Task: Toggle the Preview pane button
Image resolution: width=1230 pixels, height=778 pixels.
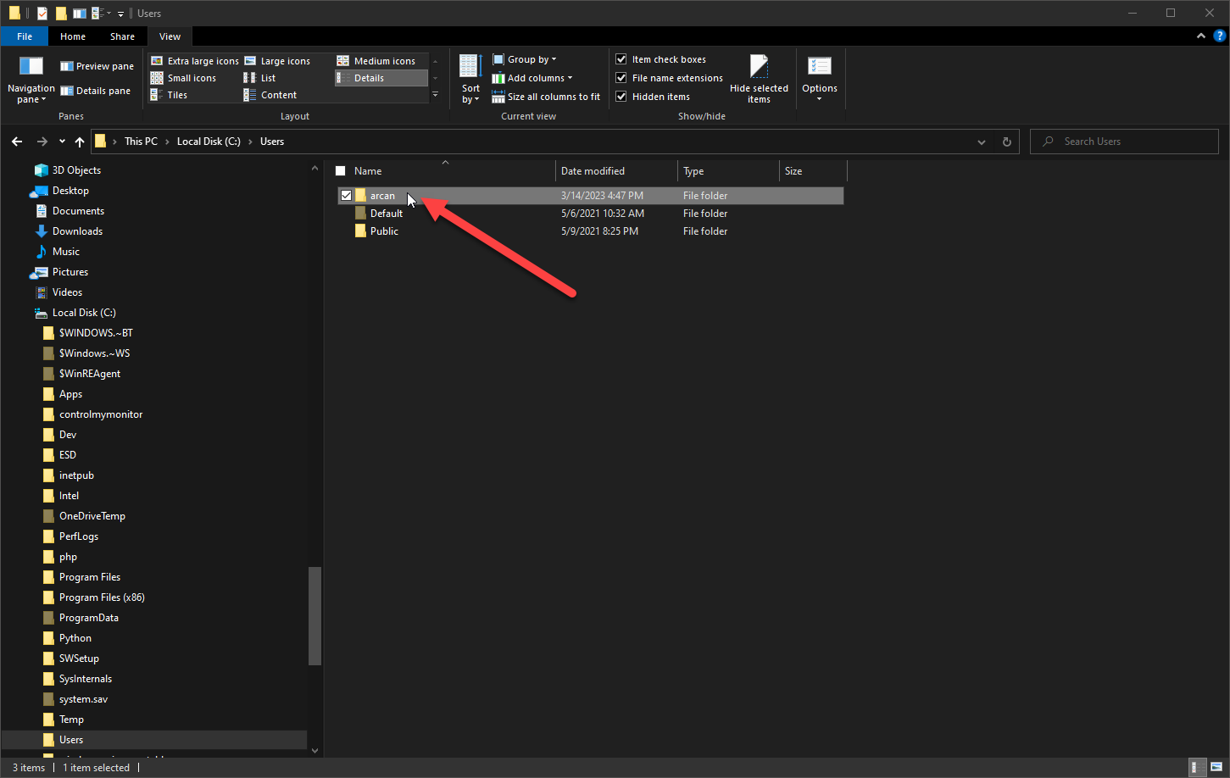Action: click(x=97, y=66)
